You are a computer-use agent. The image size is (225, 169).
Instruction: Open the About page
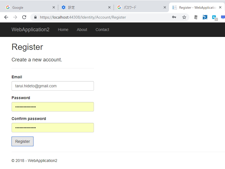point(82,30)
